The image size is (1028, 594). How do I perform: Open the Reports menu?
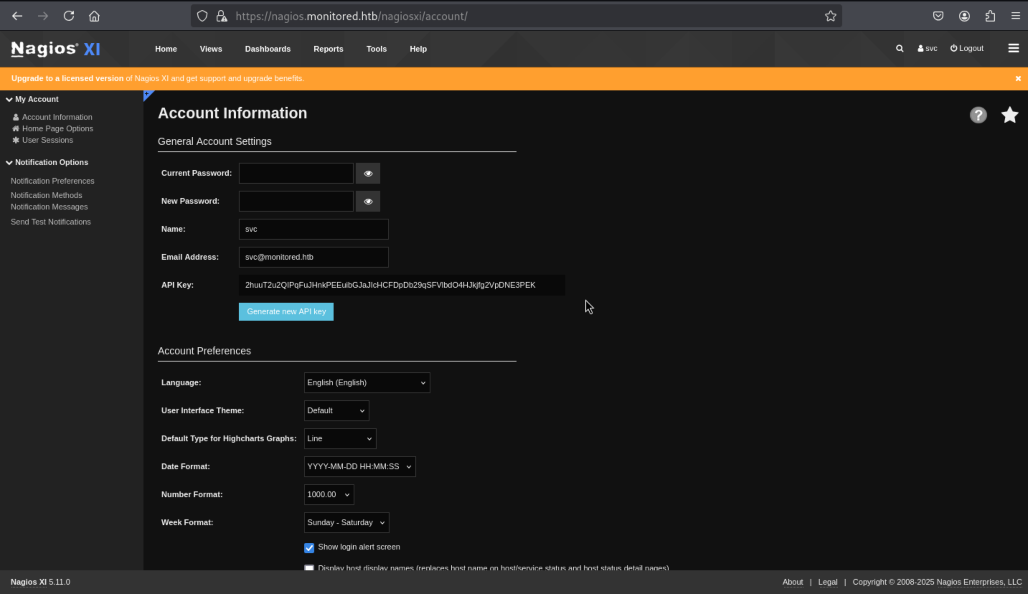328,49
